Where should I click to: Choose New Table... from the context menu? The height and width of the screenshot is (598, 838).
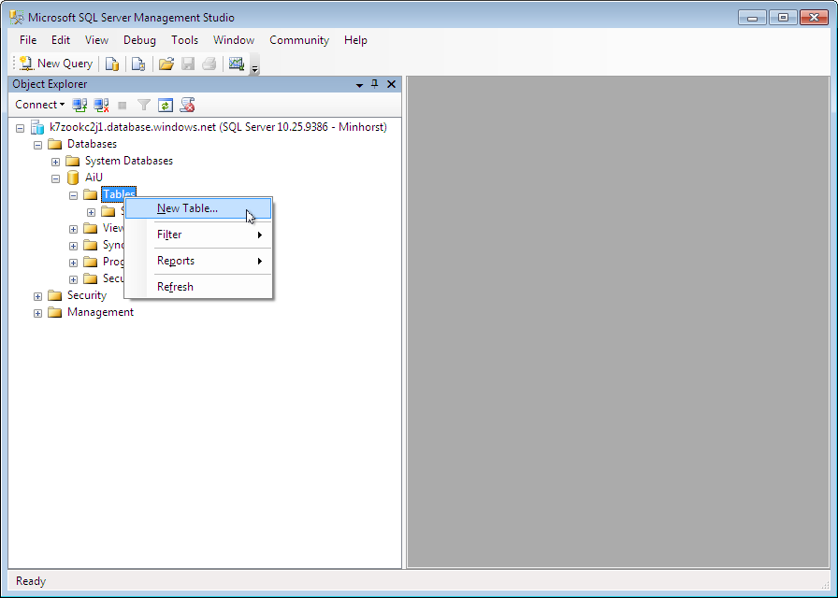pos(187,208)
